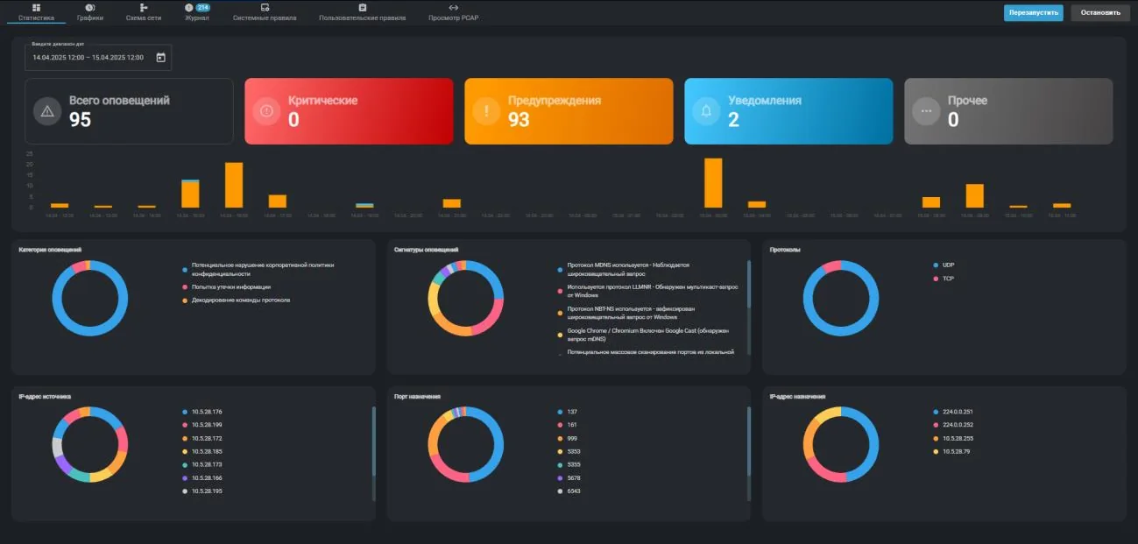1138x544 pixels.
Task: Click the 214 badge on the Журнал tab
Action: [x=202, y=7]
